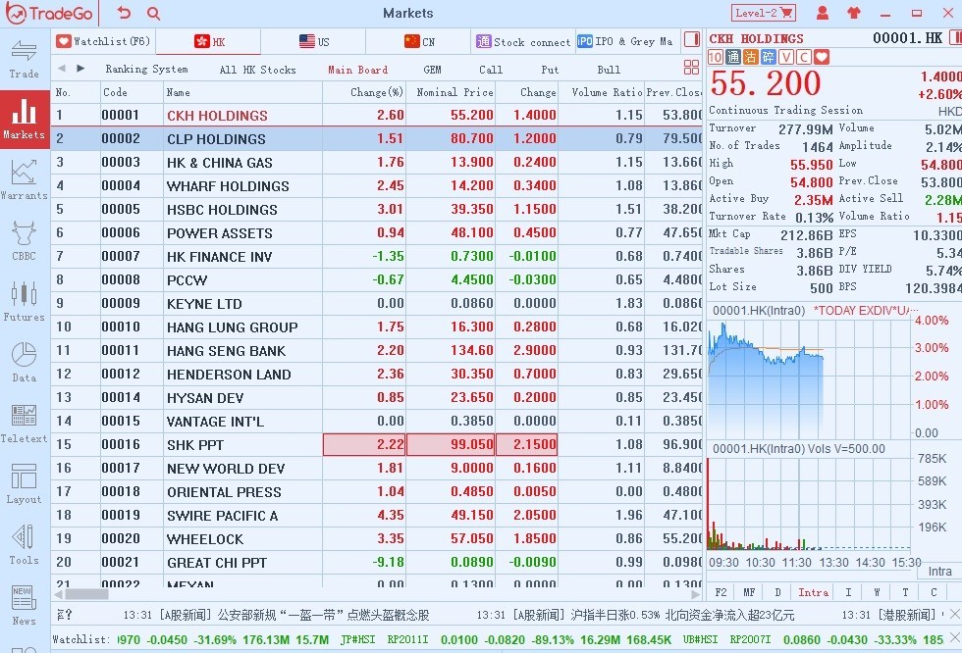Open the skin theme shirt icon

tap(853, 13)
